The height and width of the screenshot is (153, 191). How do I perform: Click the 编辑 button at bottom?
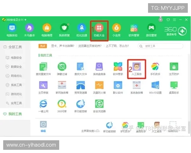coord(43,127)
